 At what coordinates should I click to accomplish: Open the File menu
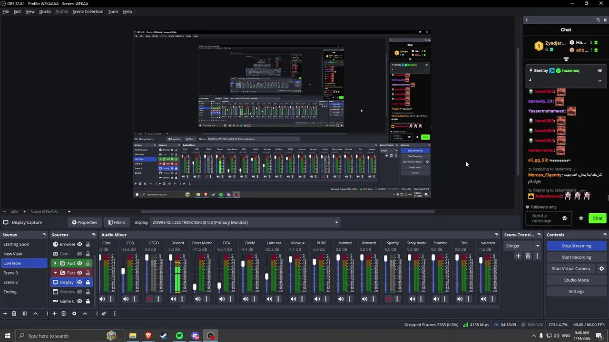point(6,11)
